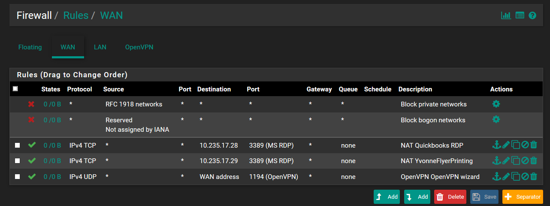This screenshot has width=550, height=206.
Task: Delete the OpenVPN wizard rule via trash icon
Action: coord(534,176)
